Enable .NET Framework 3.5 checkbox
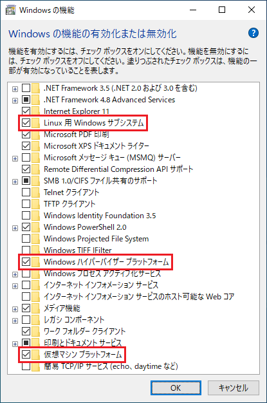 (x=26, y=88)
